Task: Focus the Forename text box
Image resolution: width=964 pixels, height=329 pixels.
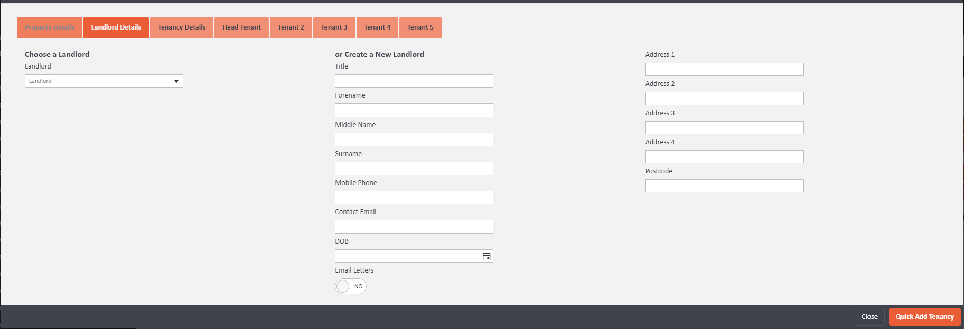Action: (414, 110)
